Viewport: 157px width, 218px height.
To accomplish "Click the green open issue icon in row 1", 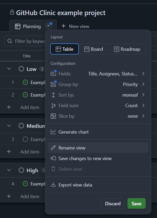I will [25, 82].
